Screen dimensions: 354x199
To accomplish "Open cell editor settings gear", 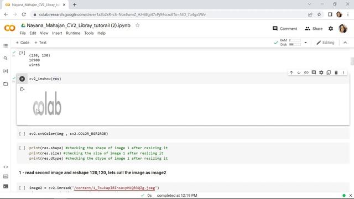I will click(321, 72).
